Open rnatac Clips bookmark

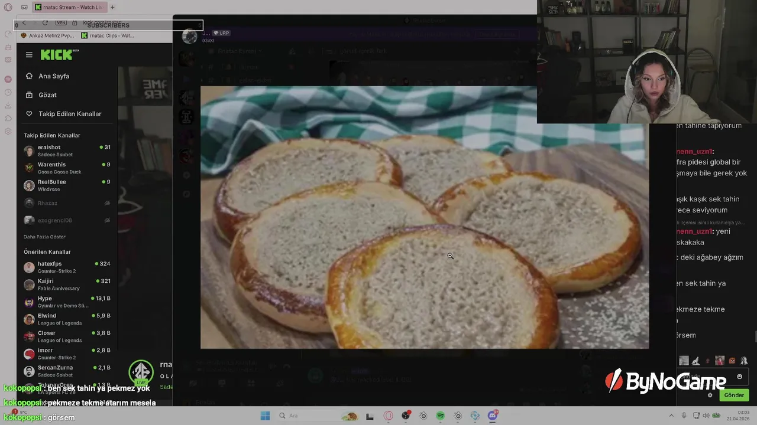pos(108,35)
